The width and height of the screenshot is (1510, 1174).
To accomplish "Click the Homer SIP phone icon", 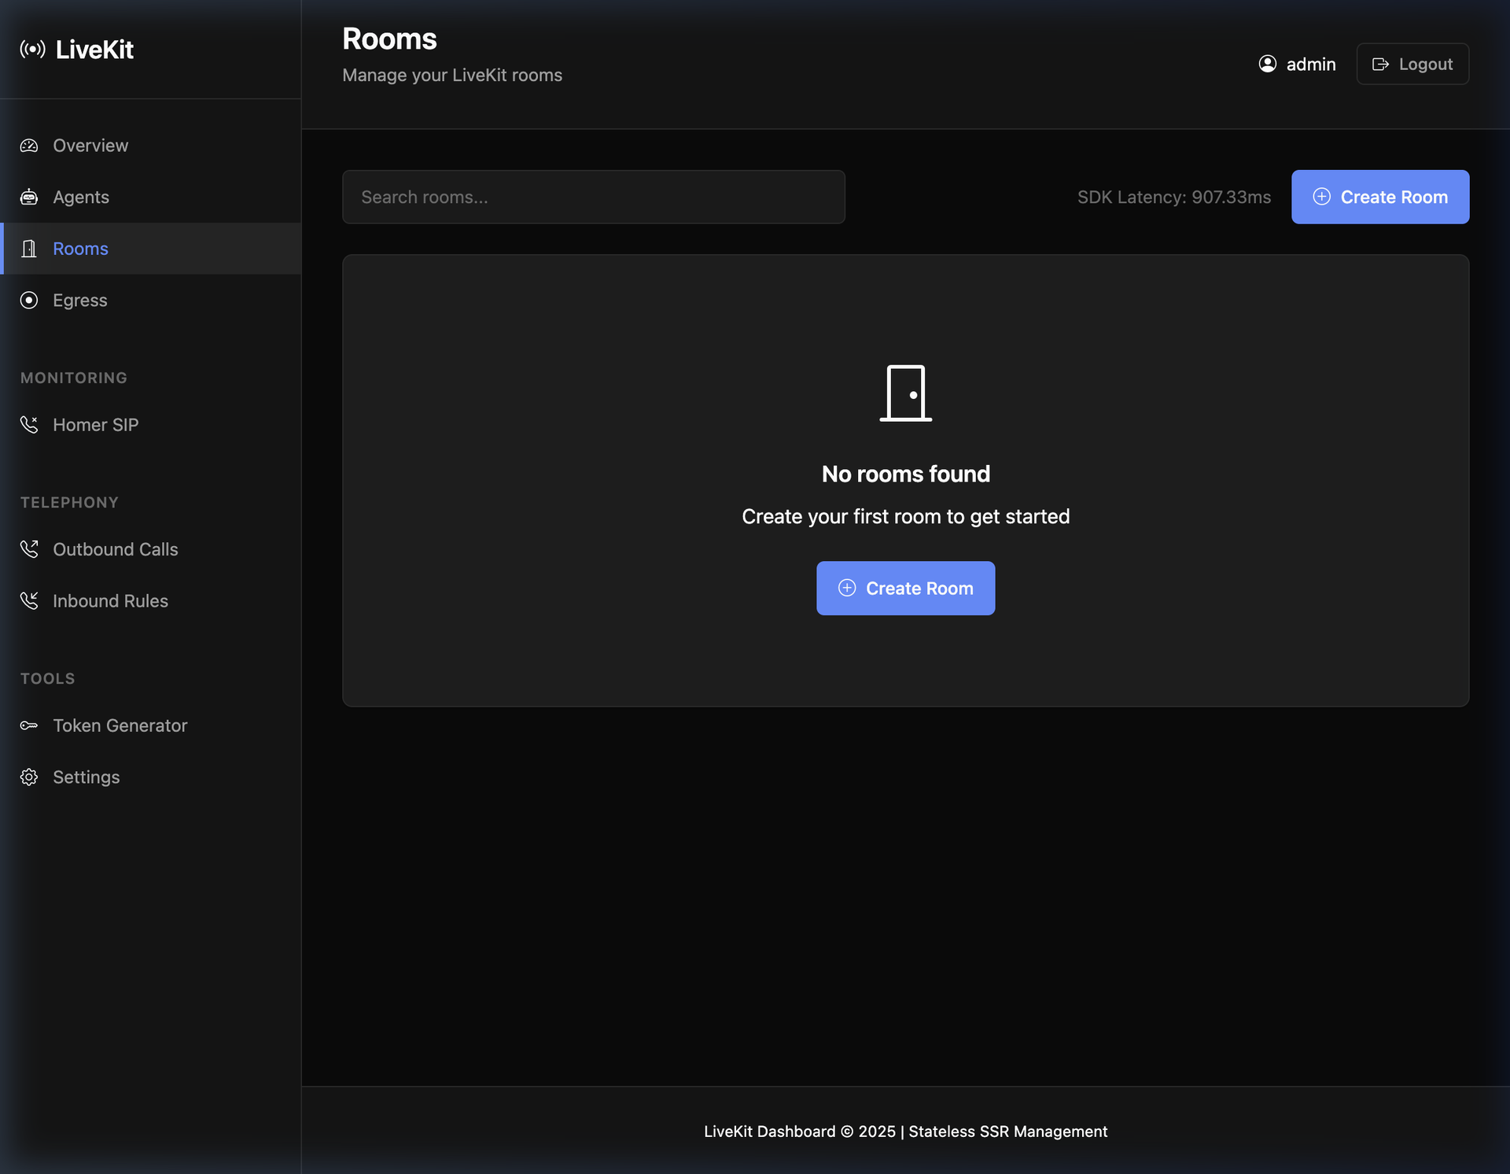I will 29,425.
